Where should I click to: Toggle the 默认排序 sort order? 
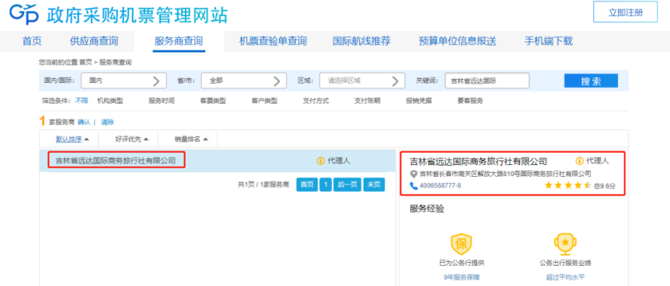pos(72,139)
